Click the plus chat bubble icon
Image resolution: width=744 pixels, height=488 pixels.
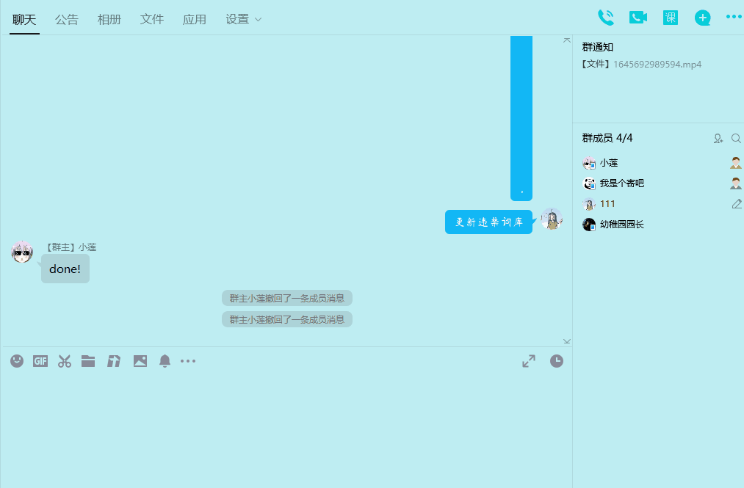click(702, 18)
